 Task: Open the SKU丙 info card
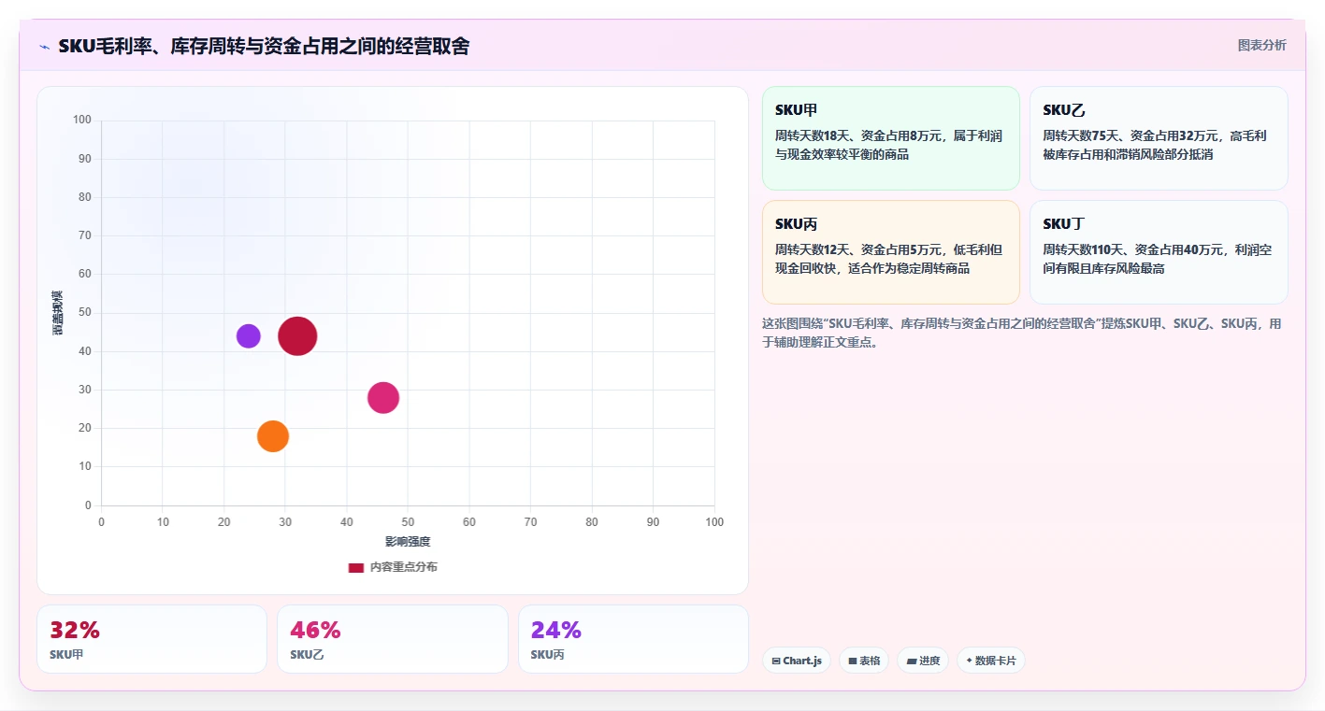tap(890, 252)
